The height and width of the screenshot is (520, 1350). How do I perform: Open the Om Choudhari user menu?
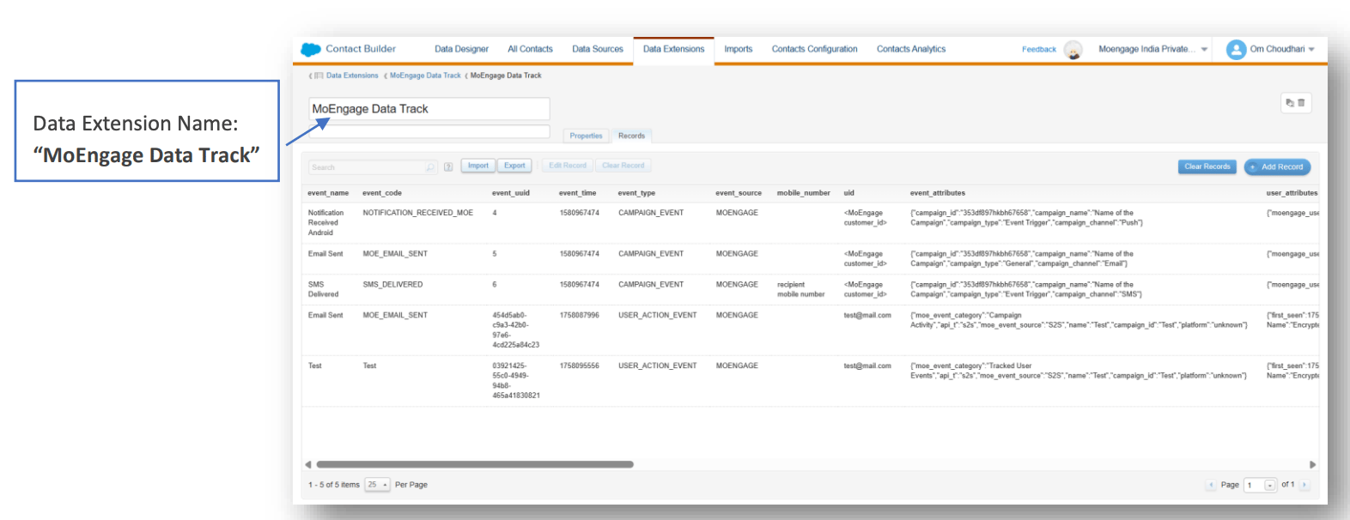pyautogui.click(x=1282, y=50)
